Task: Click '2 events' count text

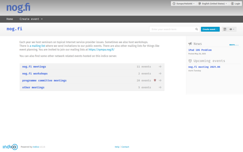Action: pos(145,73)
